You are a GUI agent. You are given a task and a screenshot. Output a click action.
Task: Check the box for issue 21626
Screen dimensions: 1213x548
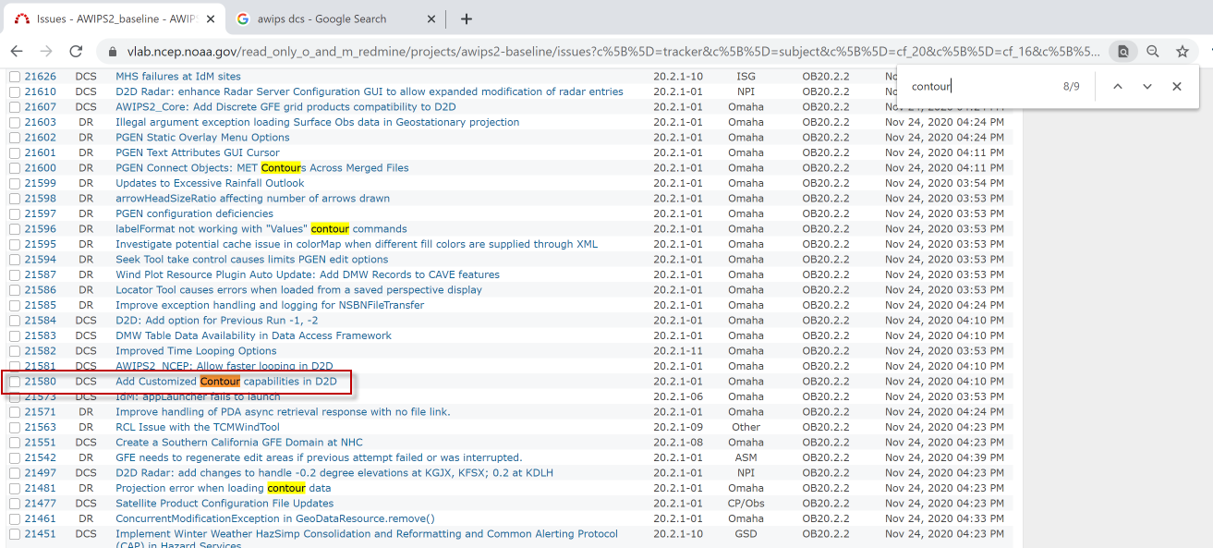coord(15,77)
